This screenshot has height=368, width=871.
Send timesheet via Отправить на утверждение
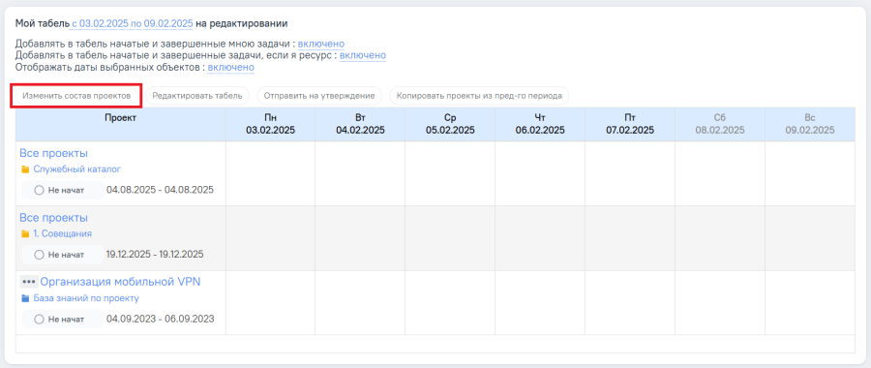319,96
